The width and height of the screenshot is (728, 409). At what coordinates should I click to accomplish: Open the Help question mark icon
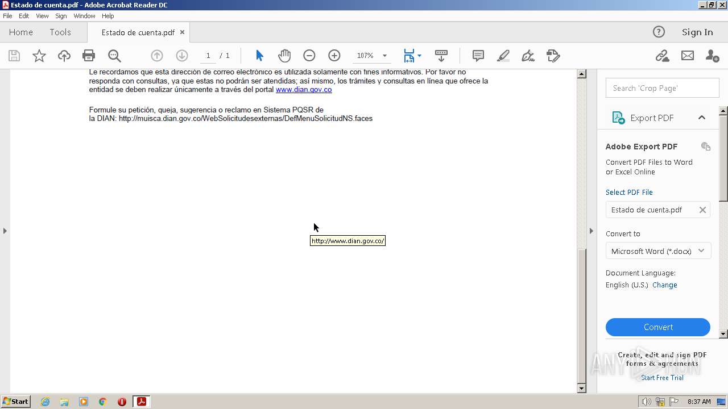click(x=659, y=32)
